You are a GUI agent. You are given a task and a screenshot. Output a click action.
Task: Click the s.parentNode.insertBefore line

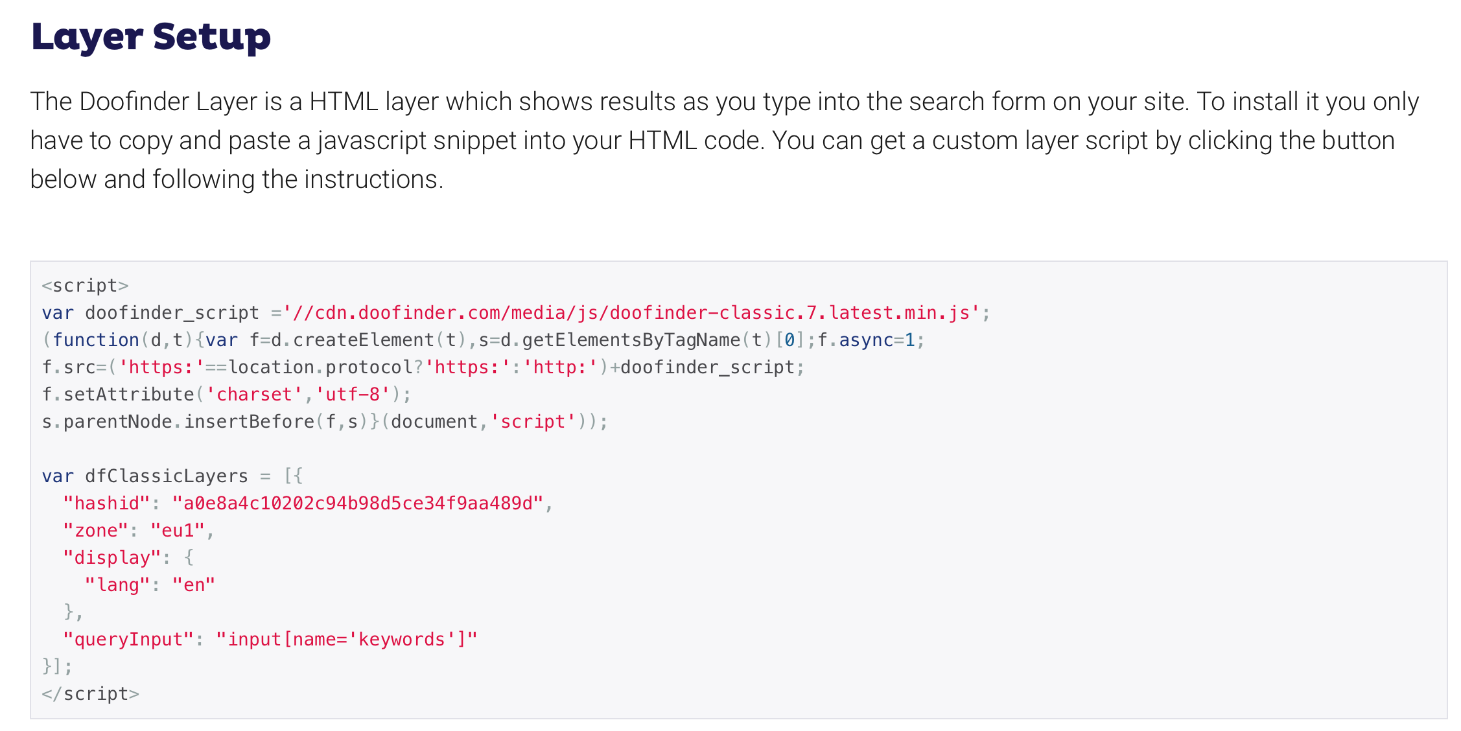(x=325, y=422)
